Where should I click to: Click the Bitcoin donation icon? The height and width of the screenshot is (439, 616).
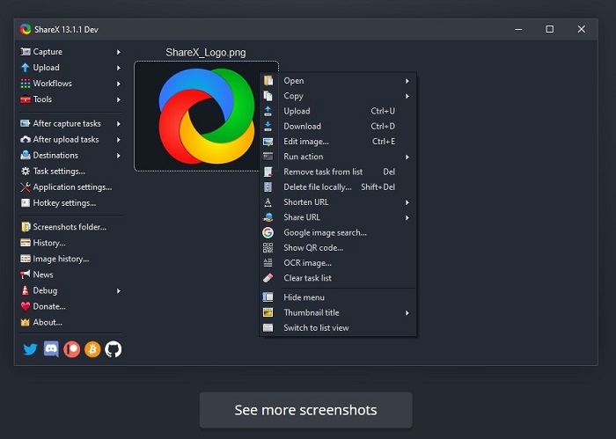92,349
